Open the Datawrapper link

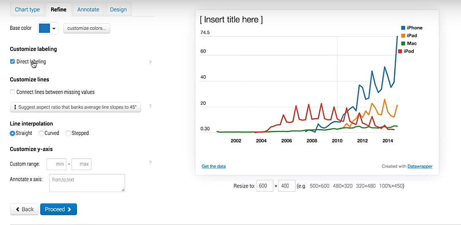click(420, 166)
